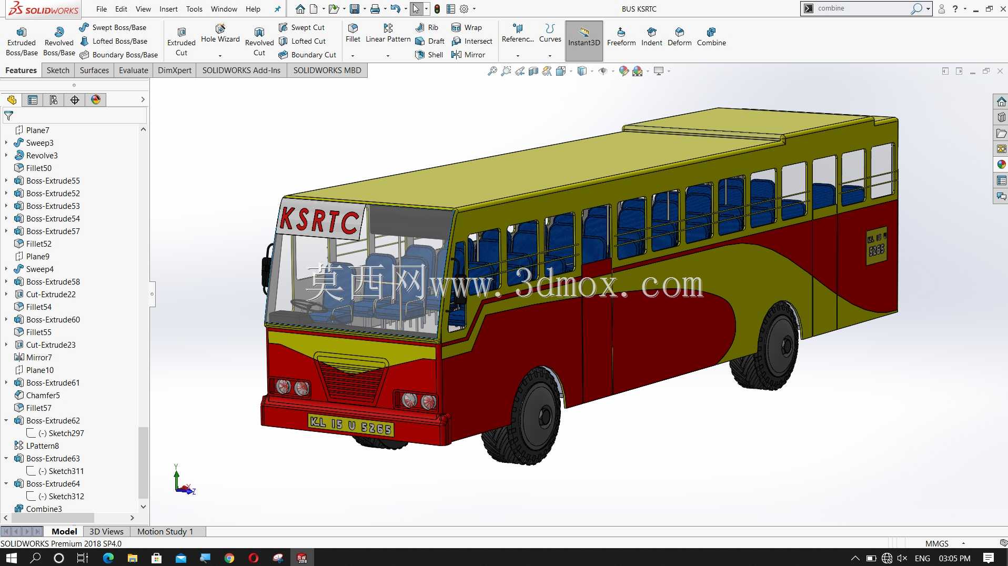The height and width of the screenshot is (566, 1008).
Task: Open the Curves tool
Action: point(550,33)
